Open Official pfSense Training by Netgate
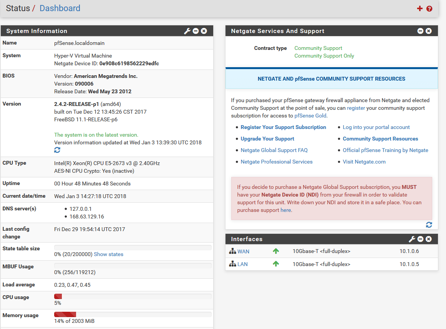The height and width of the screenshot is (329, 446). click(385, 150)
